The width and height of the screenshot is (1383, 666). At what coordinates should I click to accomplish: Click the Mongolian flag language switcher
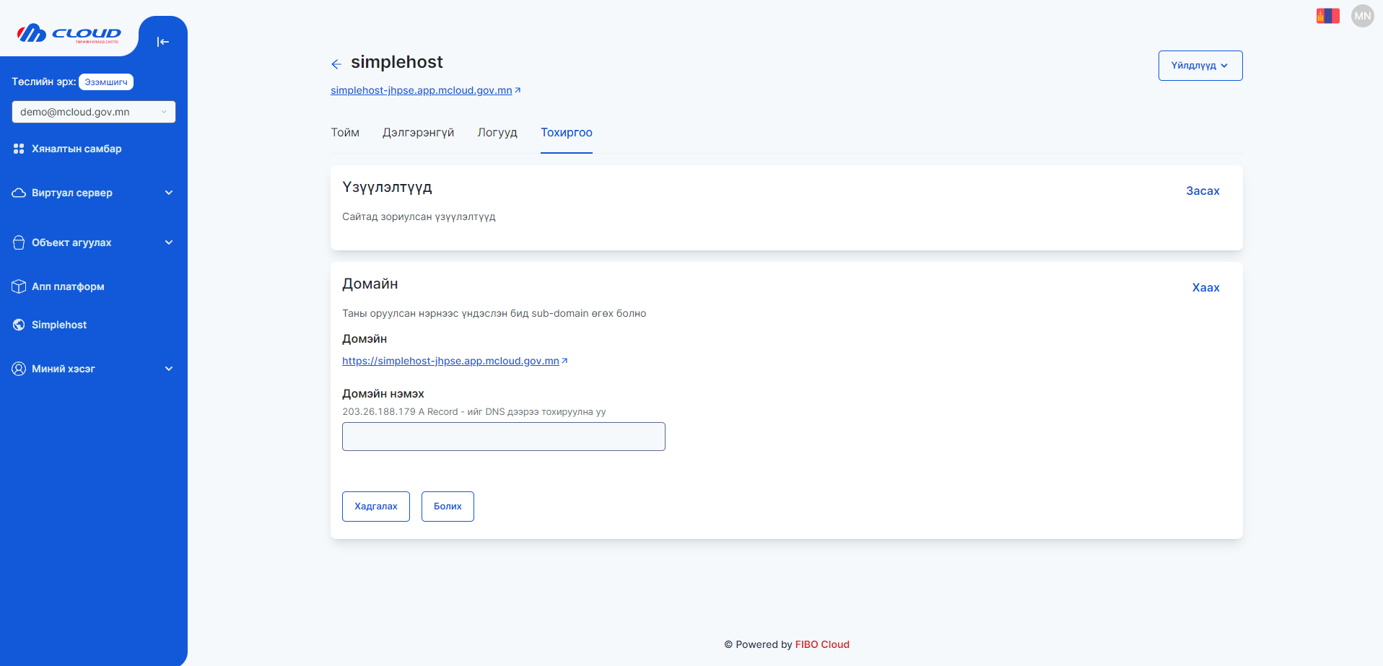[1327, 14]
